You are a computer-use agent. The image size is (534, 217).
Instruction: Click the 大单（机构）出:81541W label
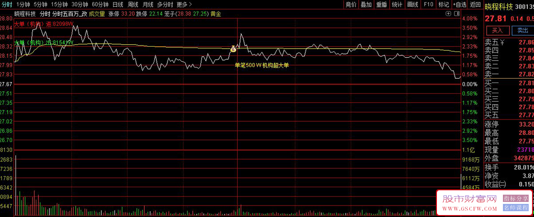44,43
